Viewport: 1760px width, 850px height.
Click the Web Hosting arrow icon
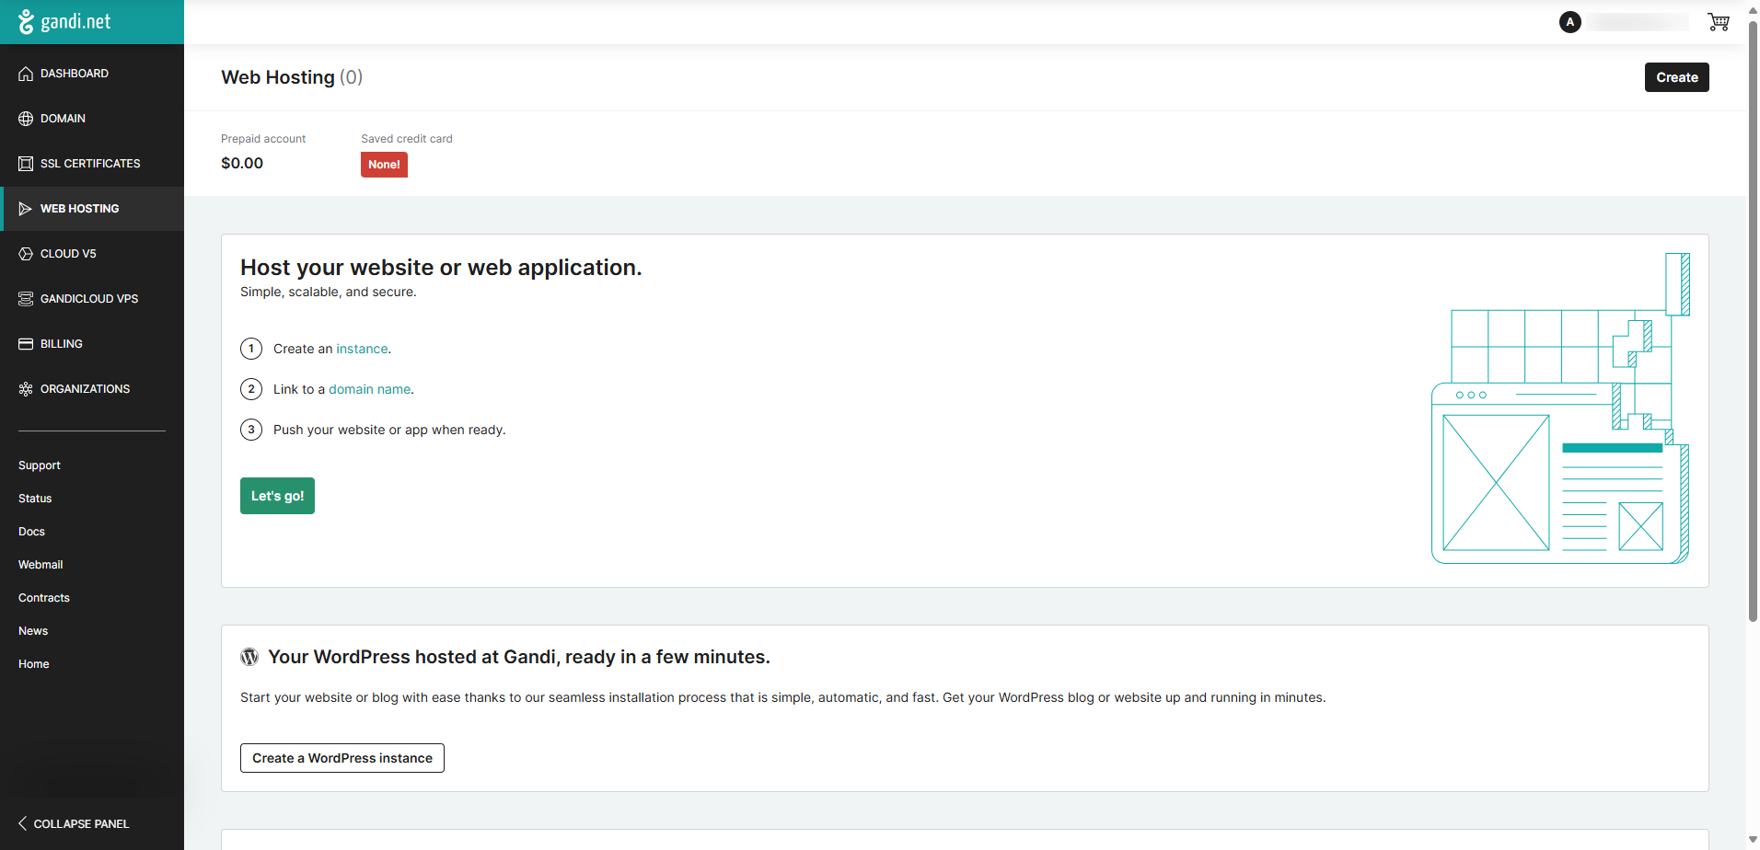(x=26, y=209)
